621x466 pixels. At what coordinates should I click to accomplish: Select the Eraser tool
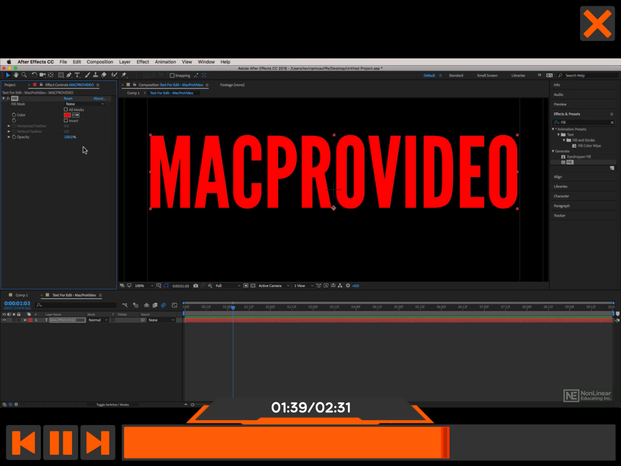click(104, 75)
